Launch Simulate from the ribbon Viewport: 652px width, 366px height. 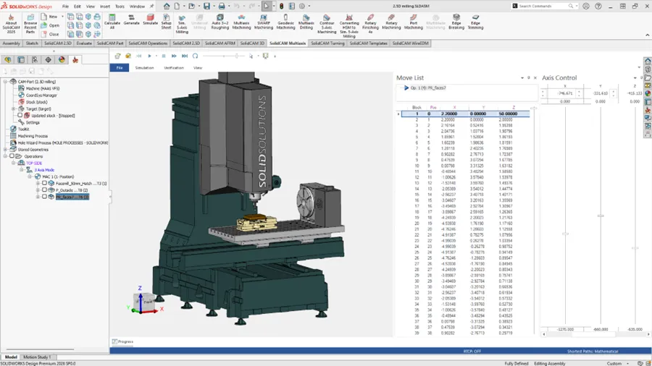point(151,20)
